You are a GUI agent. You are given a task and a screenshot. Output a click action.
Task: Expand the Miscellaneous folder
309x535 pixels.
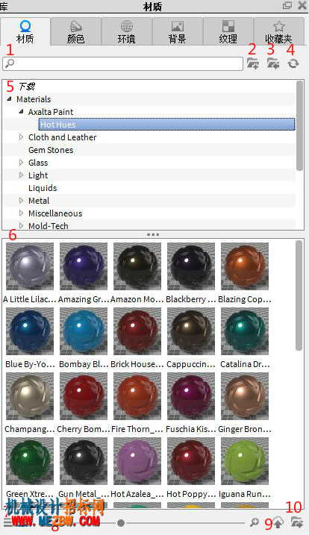(21, 213)
